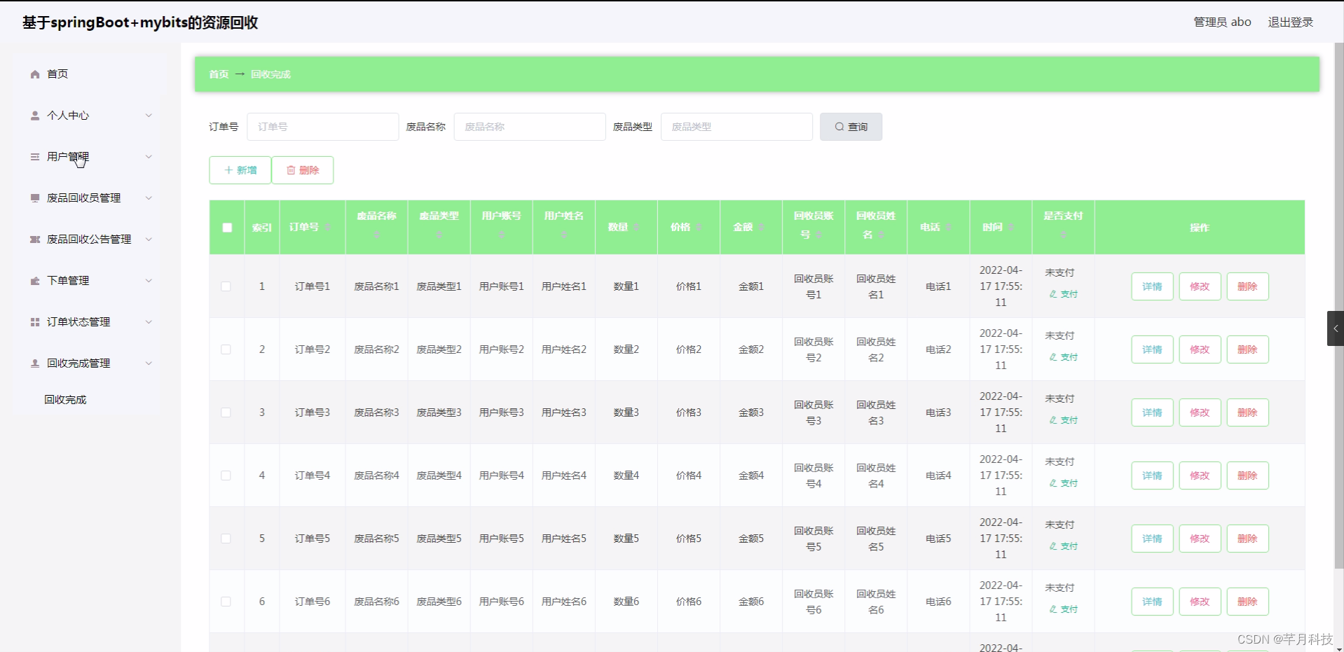Click the magnifier icon on 查询 button
Viewport: 1344px width, 652px height.
point(839,126)
